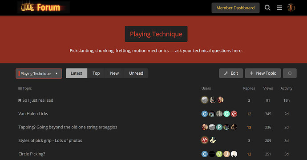Sort by the Activity column header

click(287, 88)
